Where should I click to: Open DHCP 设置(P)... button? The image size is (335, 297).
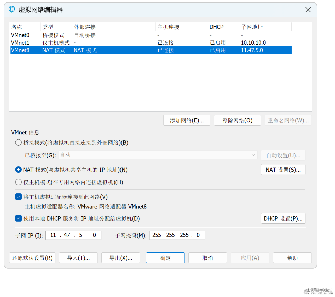point(283,218)
